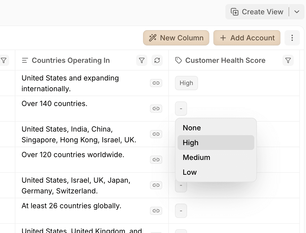Click link icon for 'Over 120 countries worldwide' row
Image resolution: width=306 pixels, height=233 pixels.
pyautogui.click(x=156, y=160)
